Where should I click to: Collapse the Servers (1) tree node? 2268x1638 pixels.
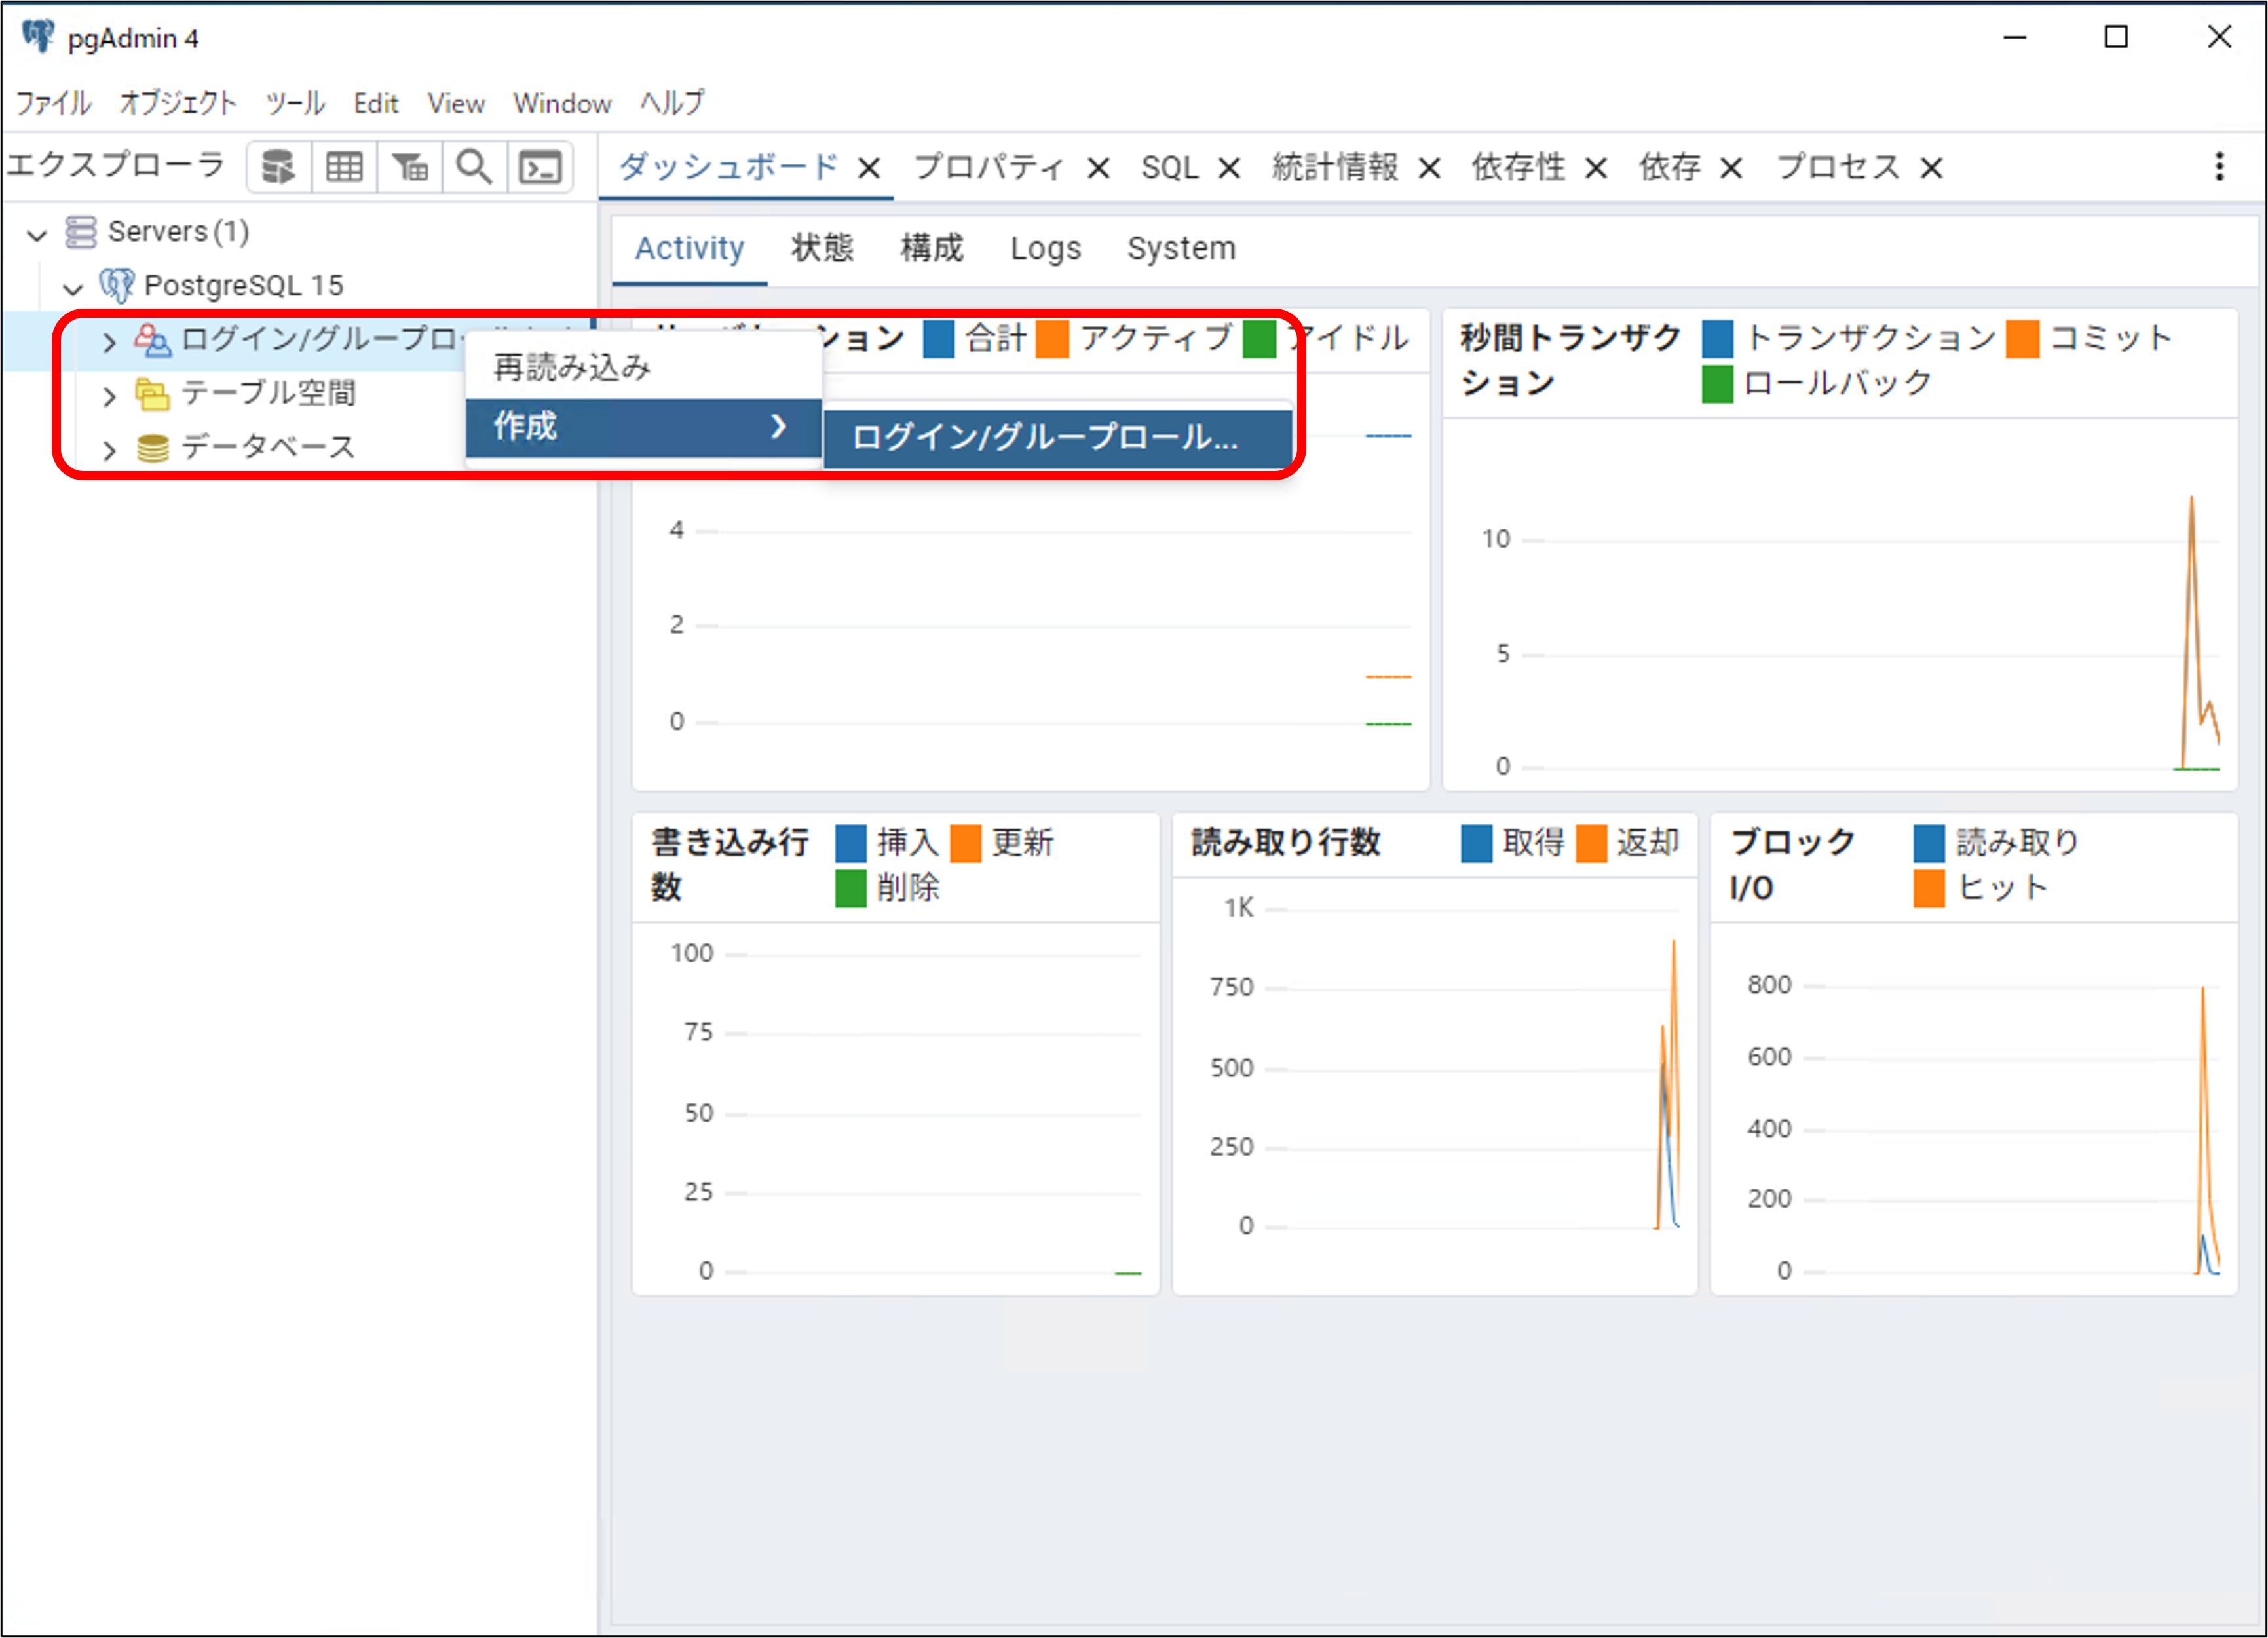[x=37, y=234]
